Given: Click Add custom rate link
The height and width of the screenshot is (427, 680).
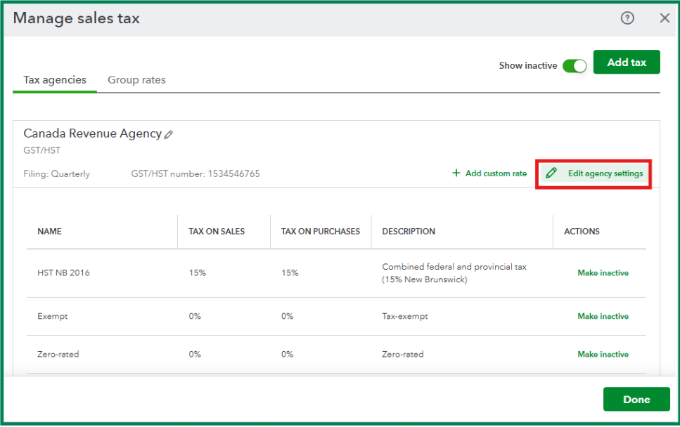Looking at the screenshot, I should (x=496, y=173).
